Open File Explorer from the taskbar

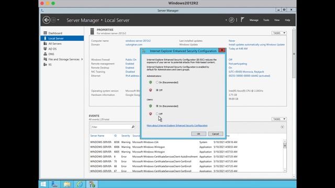coord(67,184)
